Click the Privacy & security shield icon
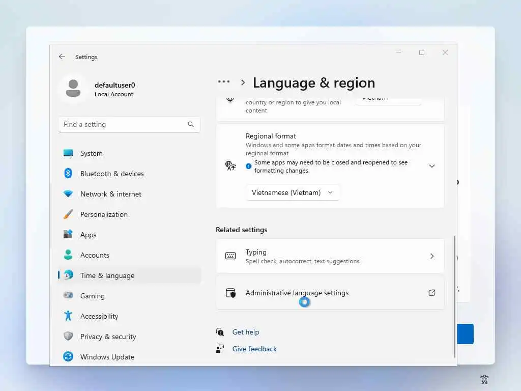The height and width of the screenshot is (391, 521). (68, 336)
